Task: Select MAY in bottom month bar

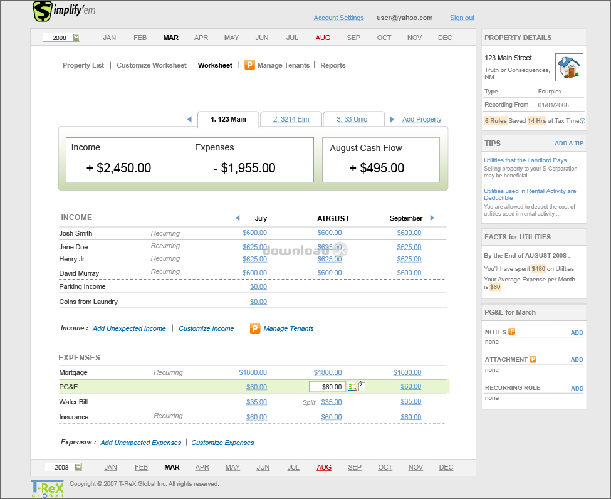Action: (232, 467)
